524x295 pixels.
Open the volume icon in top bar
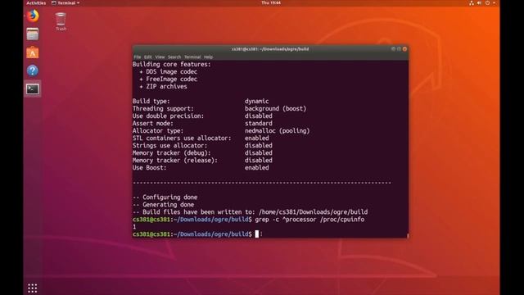point(479,3)
